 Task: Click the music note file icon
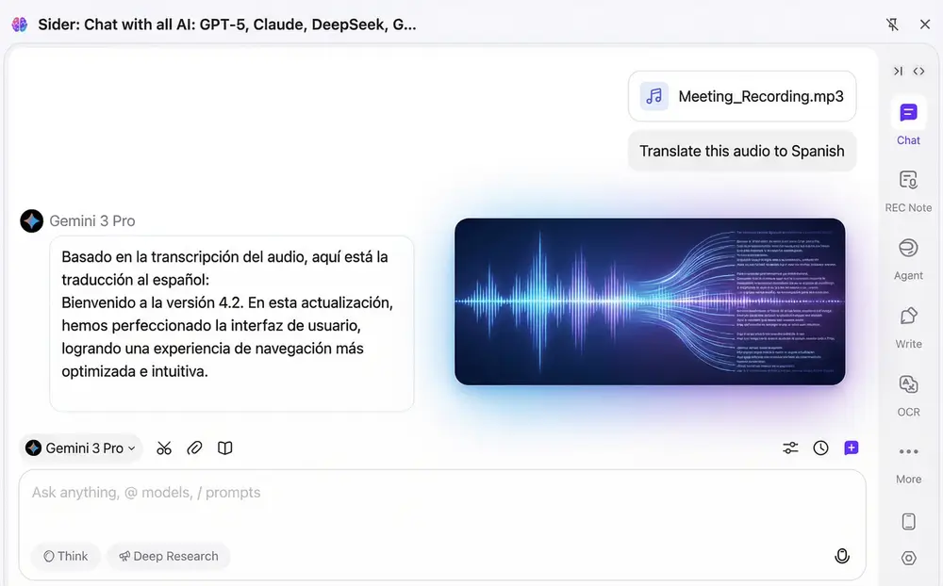pyautogui.click(x=654, y=96)
